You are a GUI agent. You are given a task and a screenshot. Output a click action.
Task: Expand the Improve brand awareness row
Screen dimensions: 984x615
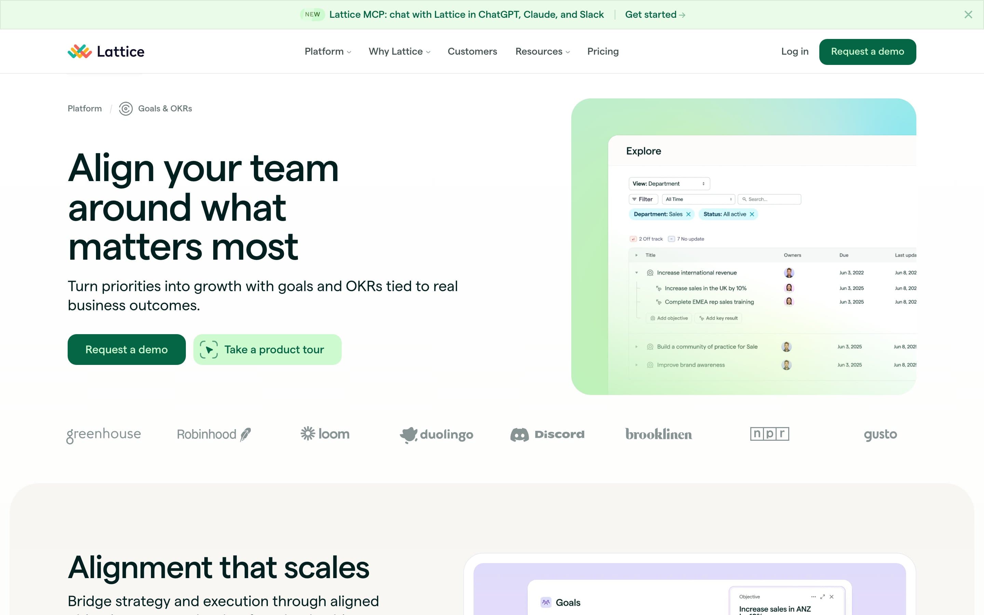pyautogui.click(x=636, y=365)
